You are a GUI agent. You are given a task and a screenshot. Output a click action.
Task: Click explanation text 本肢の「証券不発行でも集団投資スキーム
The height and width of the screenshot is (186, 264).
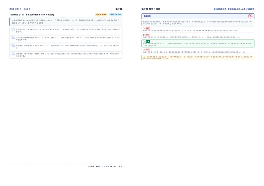click(x=192, y=37)
